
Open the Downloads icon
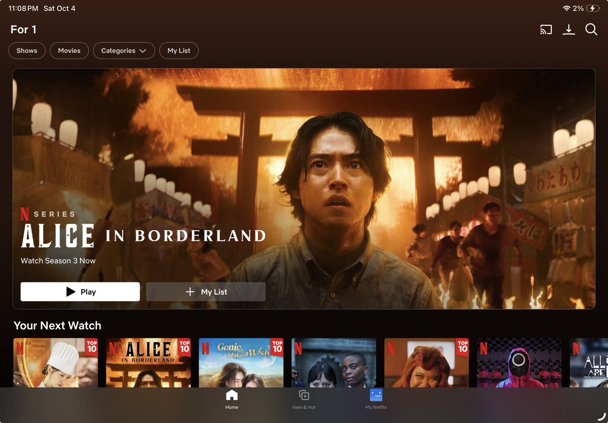tap(569, 30)
